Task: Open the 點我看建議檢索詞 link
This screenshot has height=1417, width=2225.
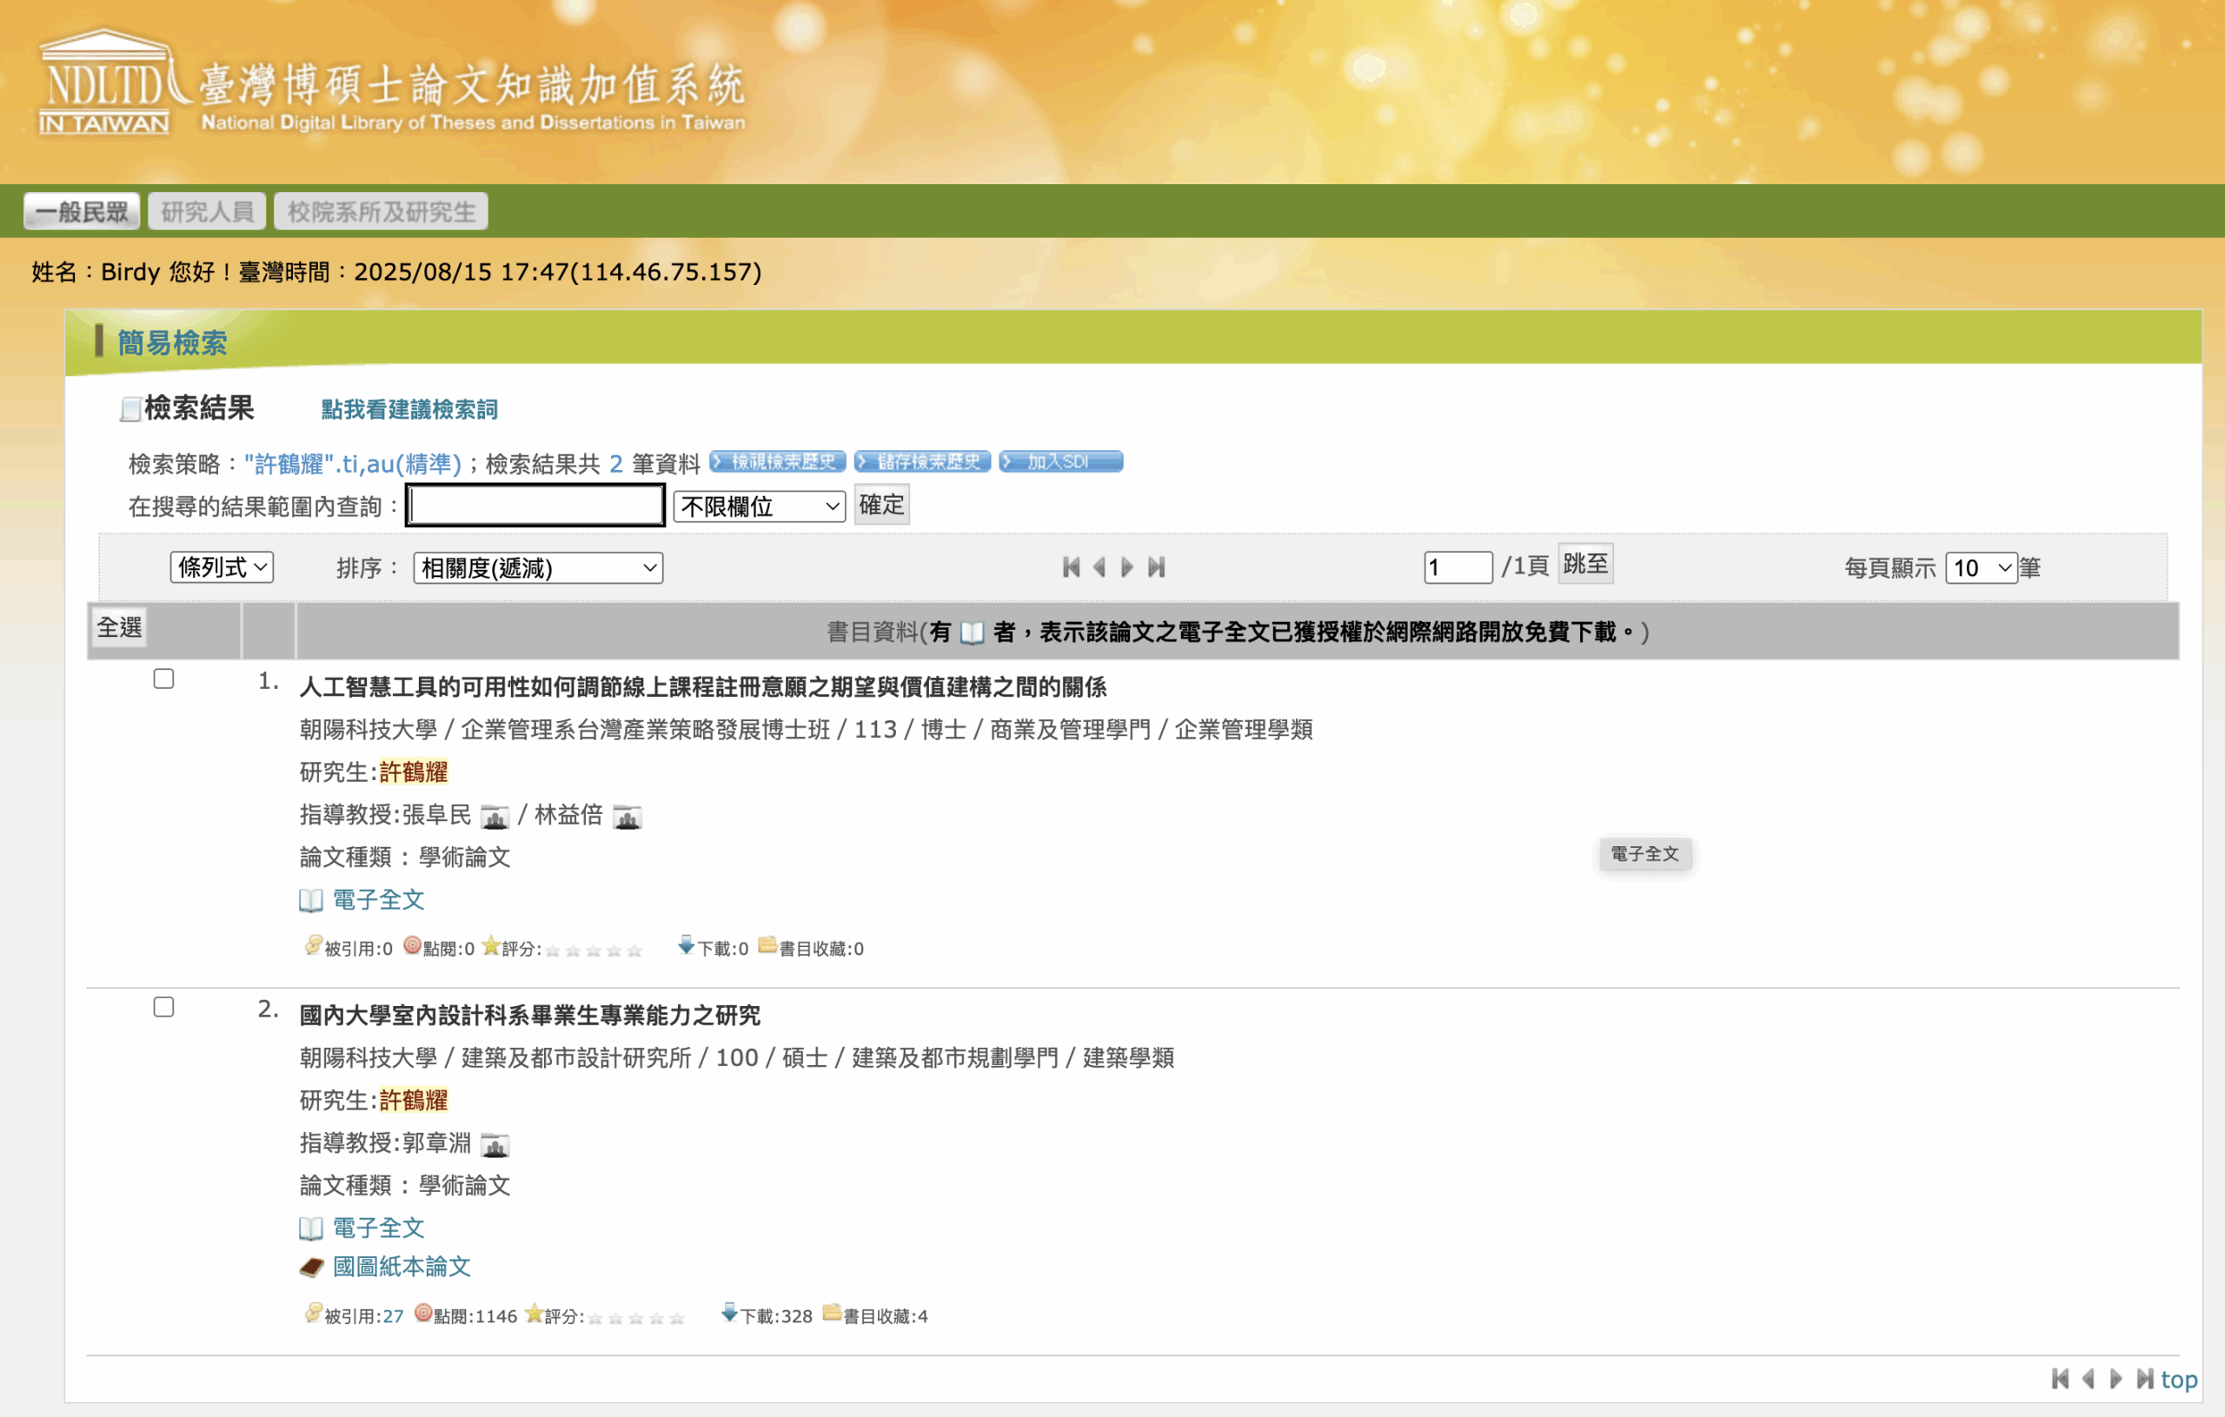Action: 407,409
